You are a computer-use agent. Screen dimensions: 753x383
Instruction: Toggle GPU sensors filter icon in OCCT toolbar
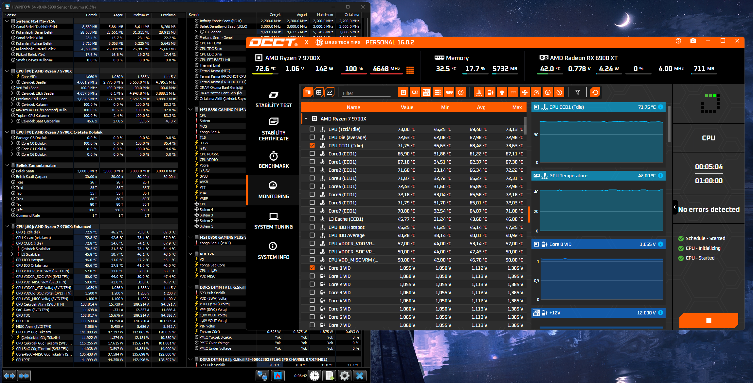[415, 92]
